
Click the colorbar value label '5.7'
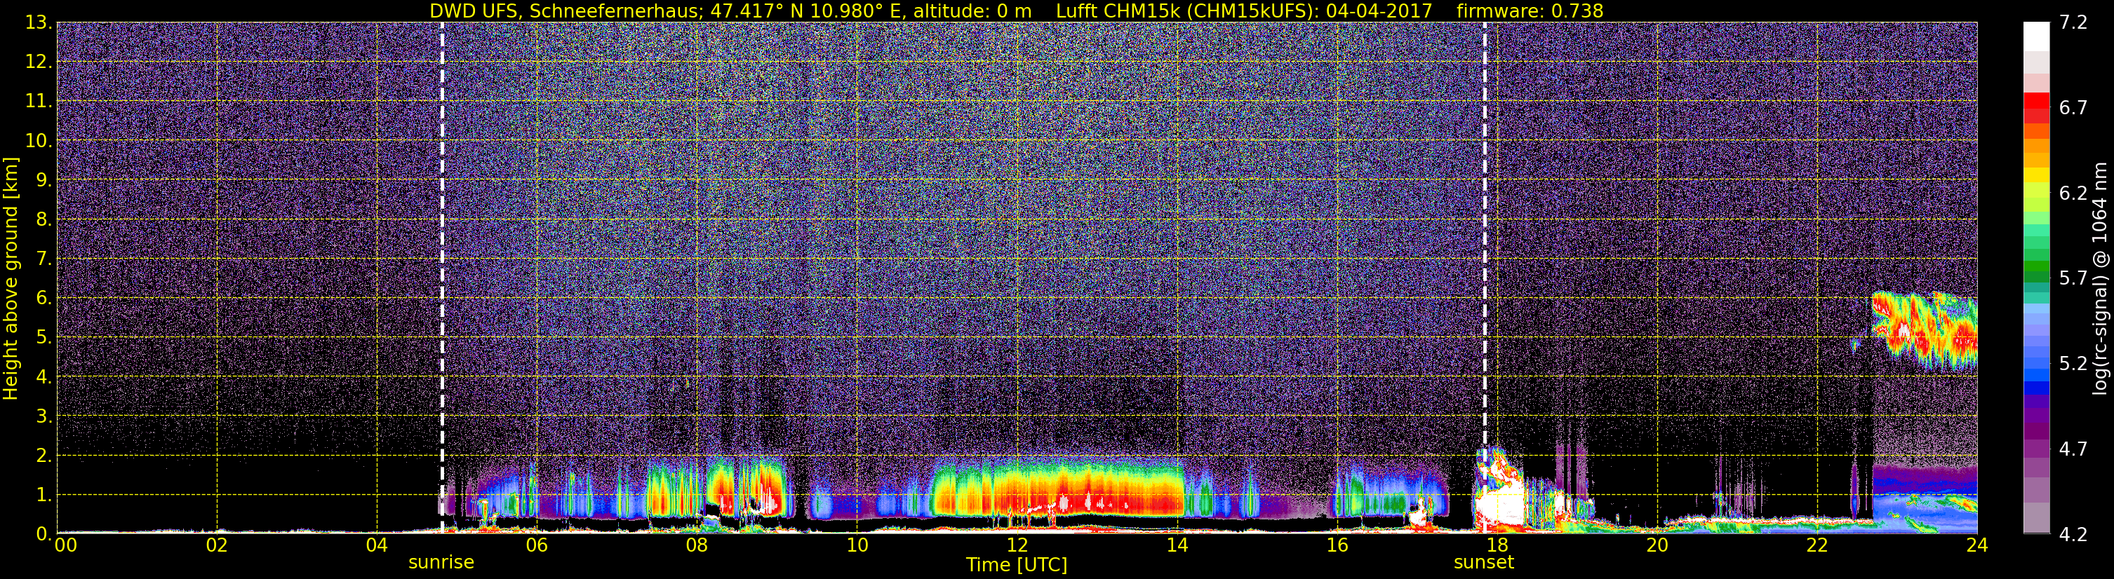click(x=2074, y=278)
